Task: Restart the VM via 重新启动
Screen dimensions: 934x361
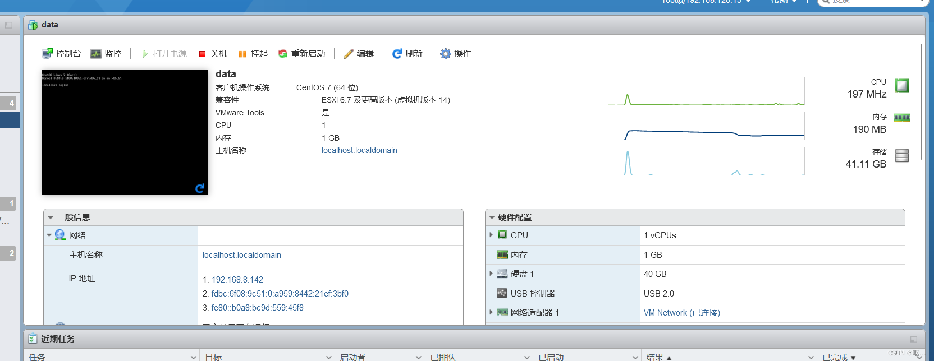Action: click(302, 54)
